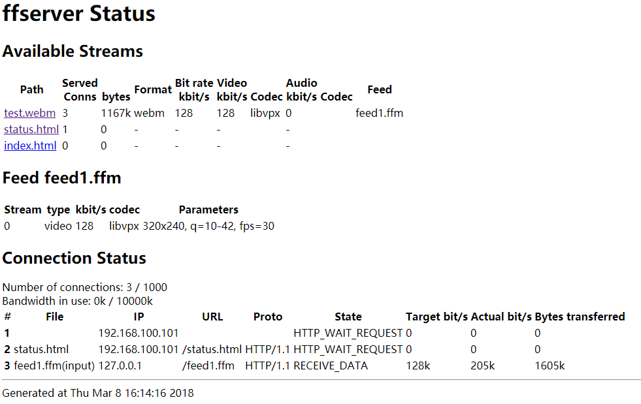641x404 pixels.
Task: Click the Number of connections line
Action: pyautogui.click(x=84, y=287)
